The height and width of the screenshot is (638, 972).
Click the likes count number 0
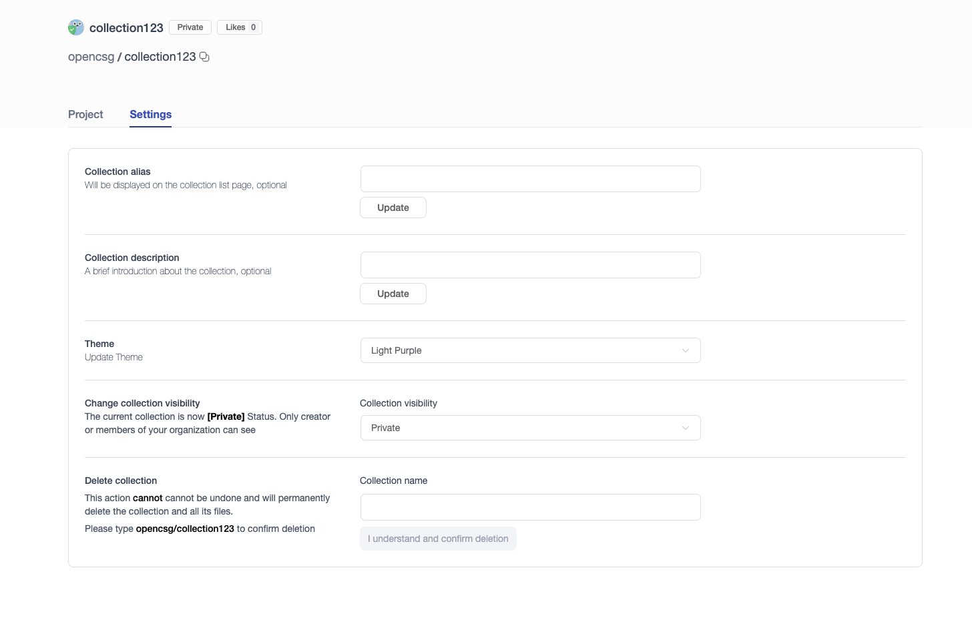click(x=254, y=27)
